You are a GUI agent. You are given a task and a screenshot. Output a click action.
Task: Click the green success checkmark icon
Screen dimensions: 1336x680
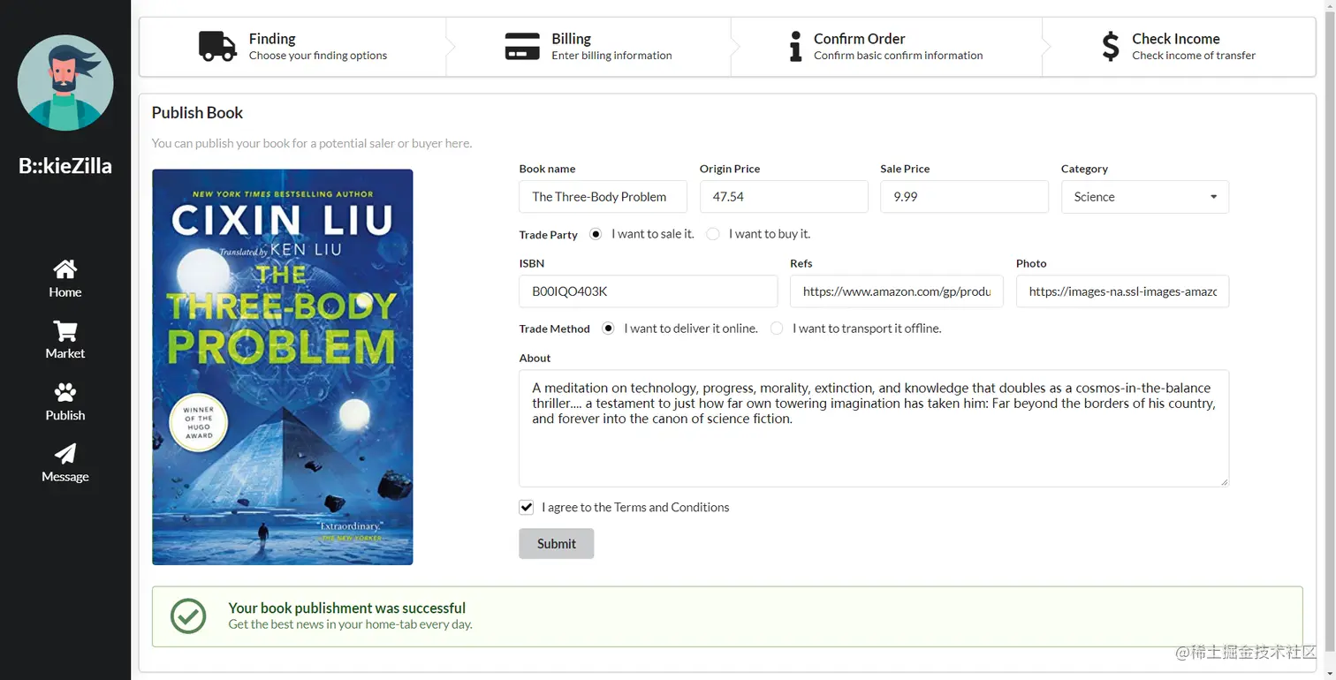188,616
